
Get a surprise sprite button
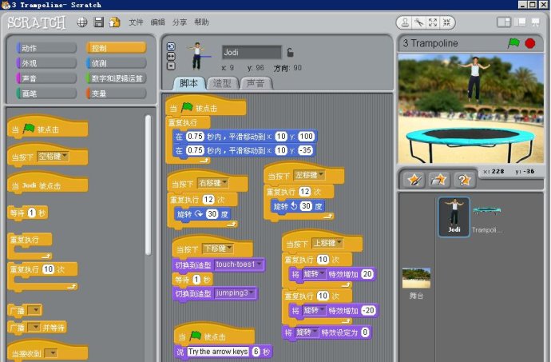tap(463, 180)
